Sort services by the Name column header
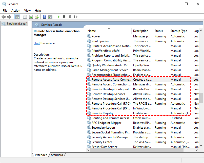This screenshot has height=163, width=204. point(92,31)
